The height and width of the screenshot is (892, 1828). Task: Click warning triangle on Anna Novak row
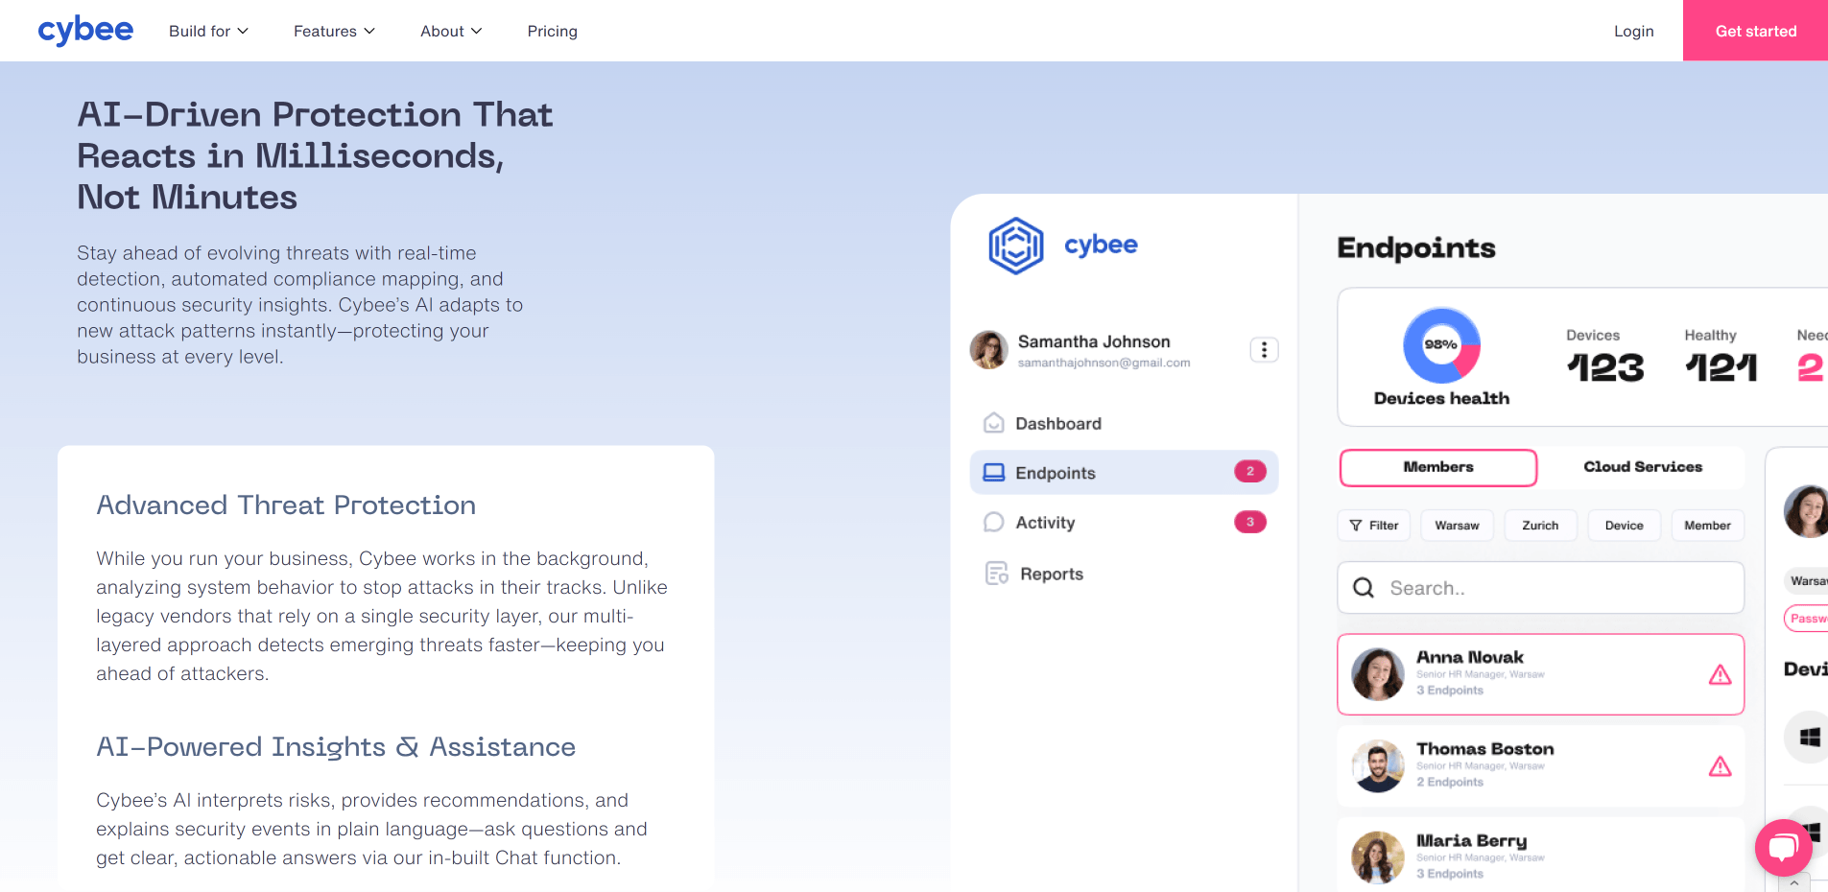[1720, 675]
